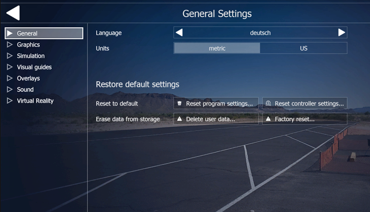370x212 pixels.
Task: Click the triangle icon beside Simulation
Action: pyautogui.click(x=10, y=56)
